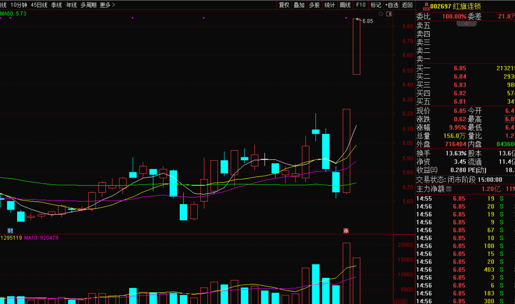Click the 叠加 overlay button
The width and height of the screenshot is (515, 304).
pos(299,5)
